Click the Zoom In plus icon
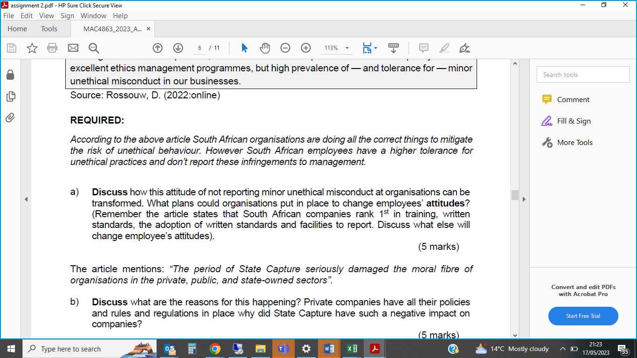Image resolution: width=637 pixels, height=358 pixels. (305, 48)
